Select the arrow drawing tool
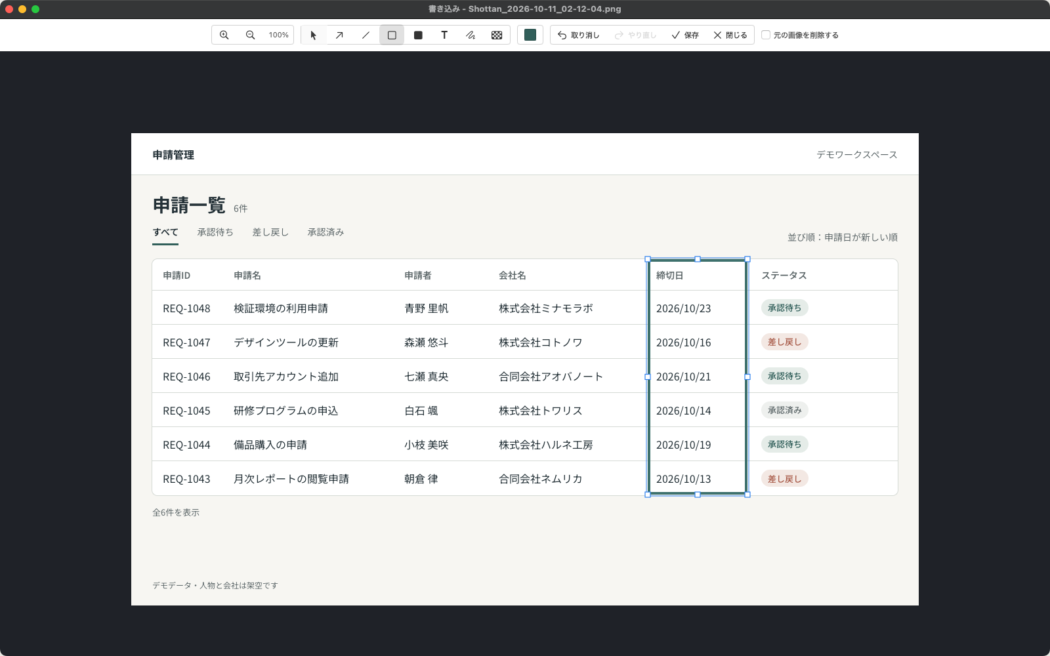The width and height of the screenshot is (1050, 656). coord(339,35)
